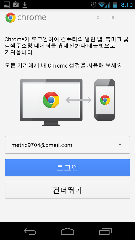This screenshot has height=240, width=135.
Task: Tap the Chrome logo on monitor illustration
Action: [51, 100]
